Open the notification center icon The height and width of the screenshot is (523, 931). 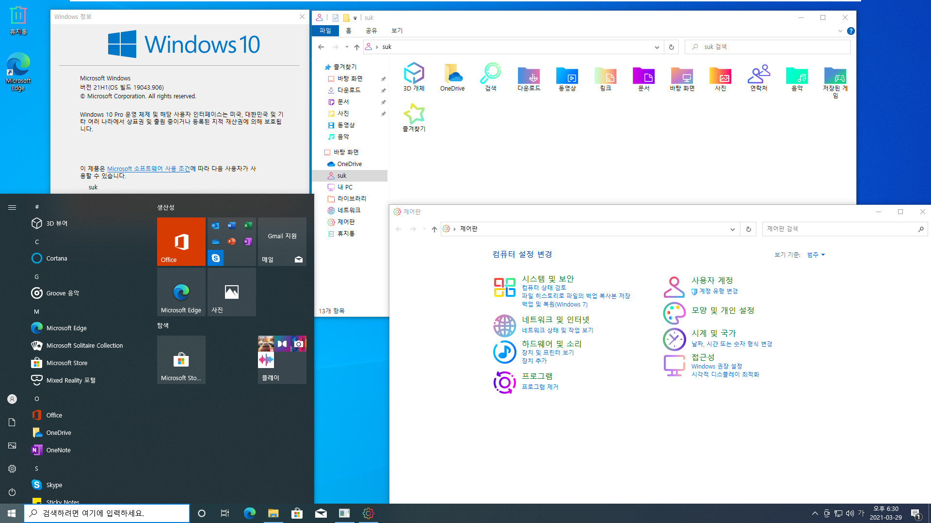point(915,513)
